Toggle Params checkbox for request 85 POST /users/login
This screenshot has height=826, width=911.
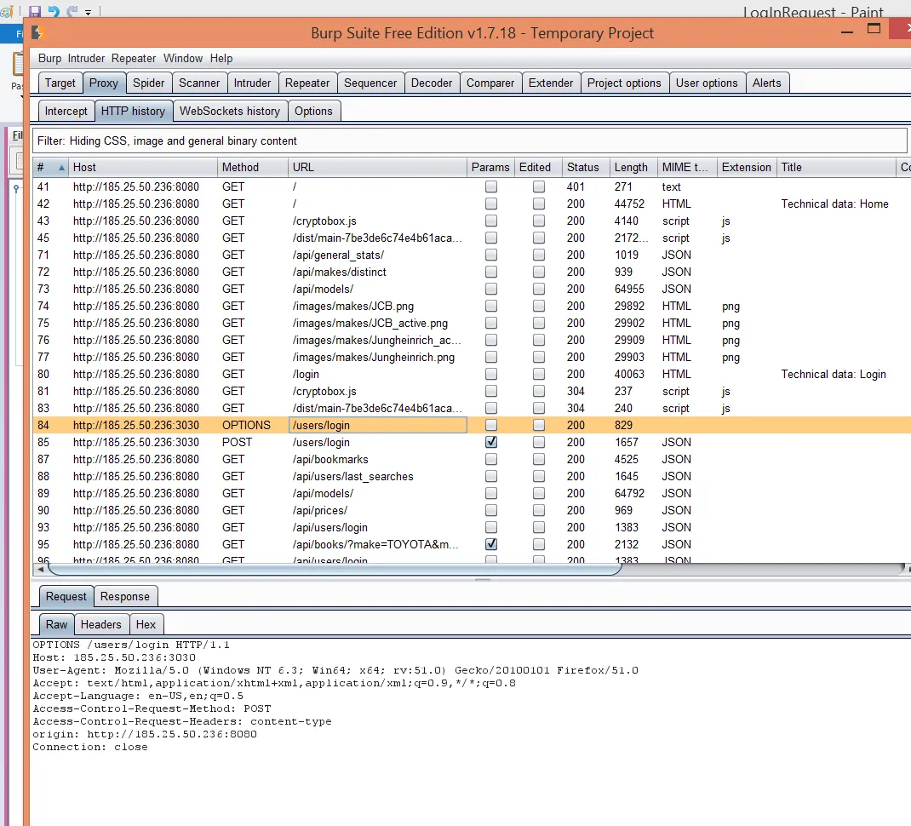coord(491,442)
